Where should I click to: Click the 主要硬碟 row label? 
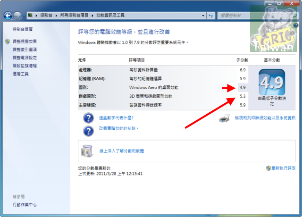87,105
